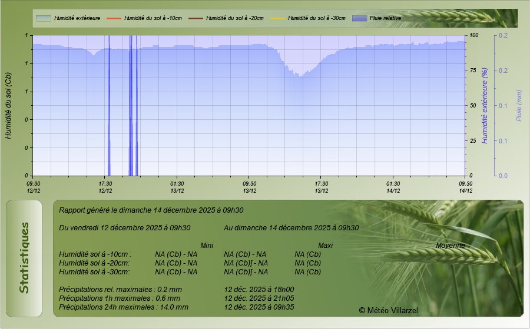Click the Pluie relative legend swatch
Screen dimensions: 530x329
pos(359,18)
